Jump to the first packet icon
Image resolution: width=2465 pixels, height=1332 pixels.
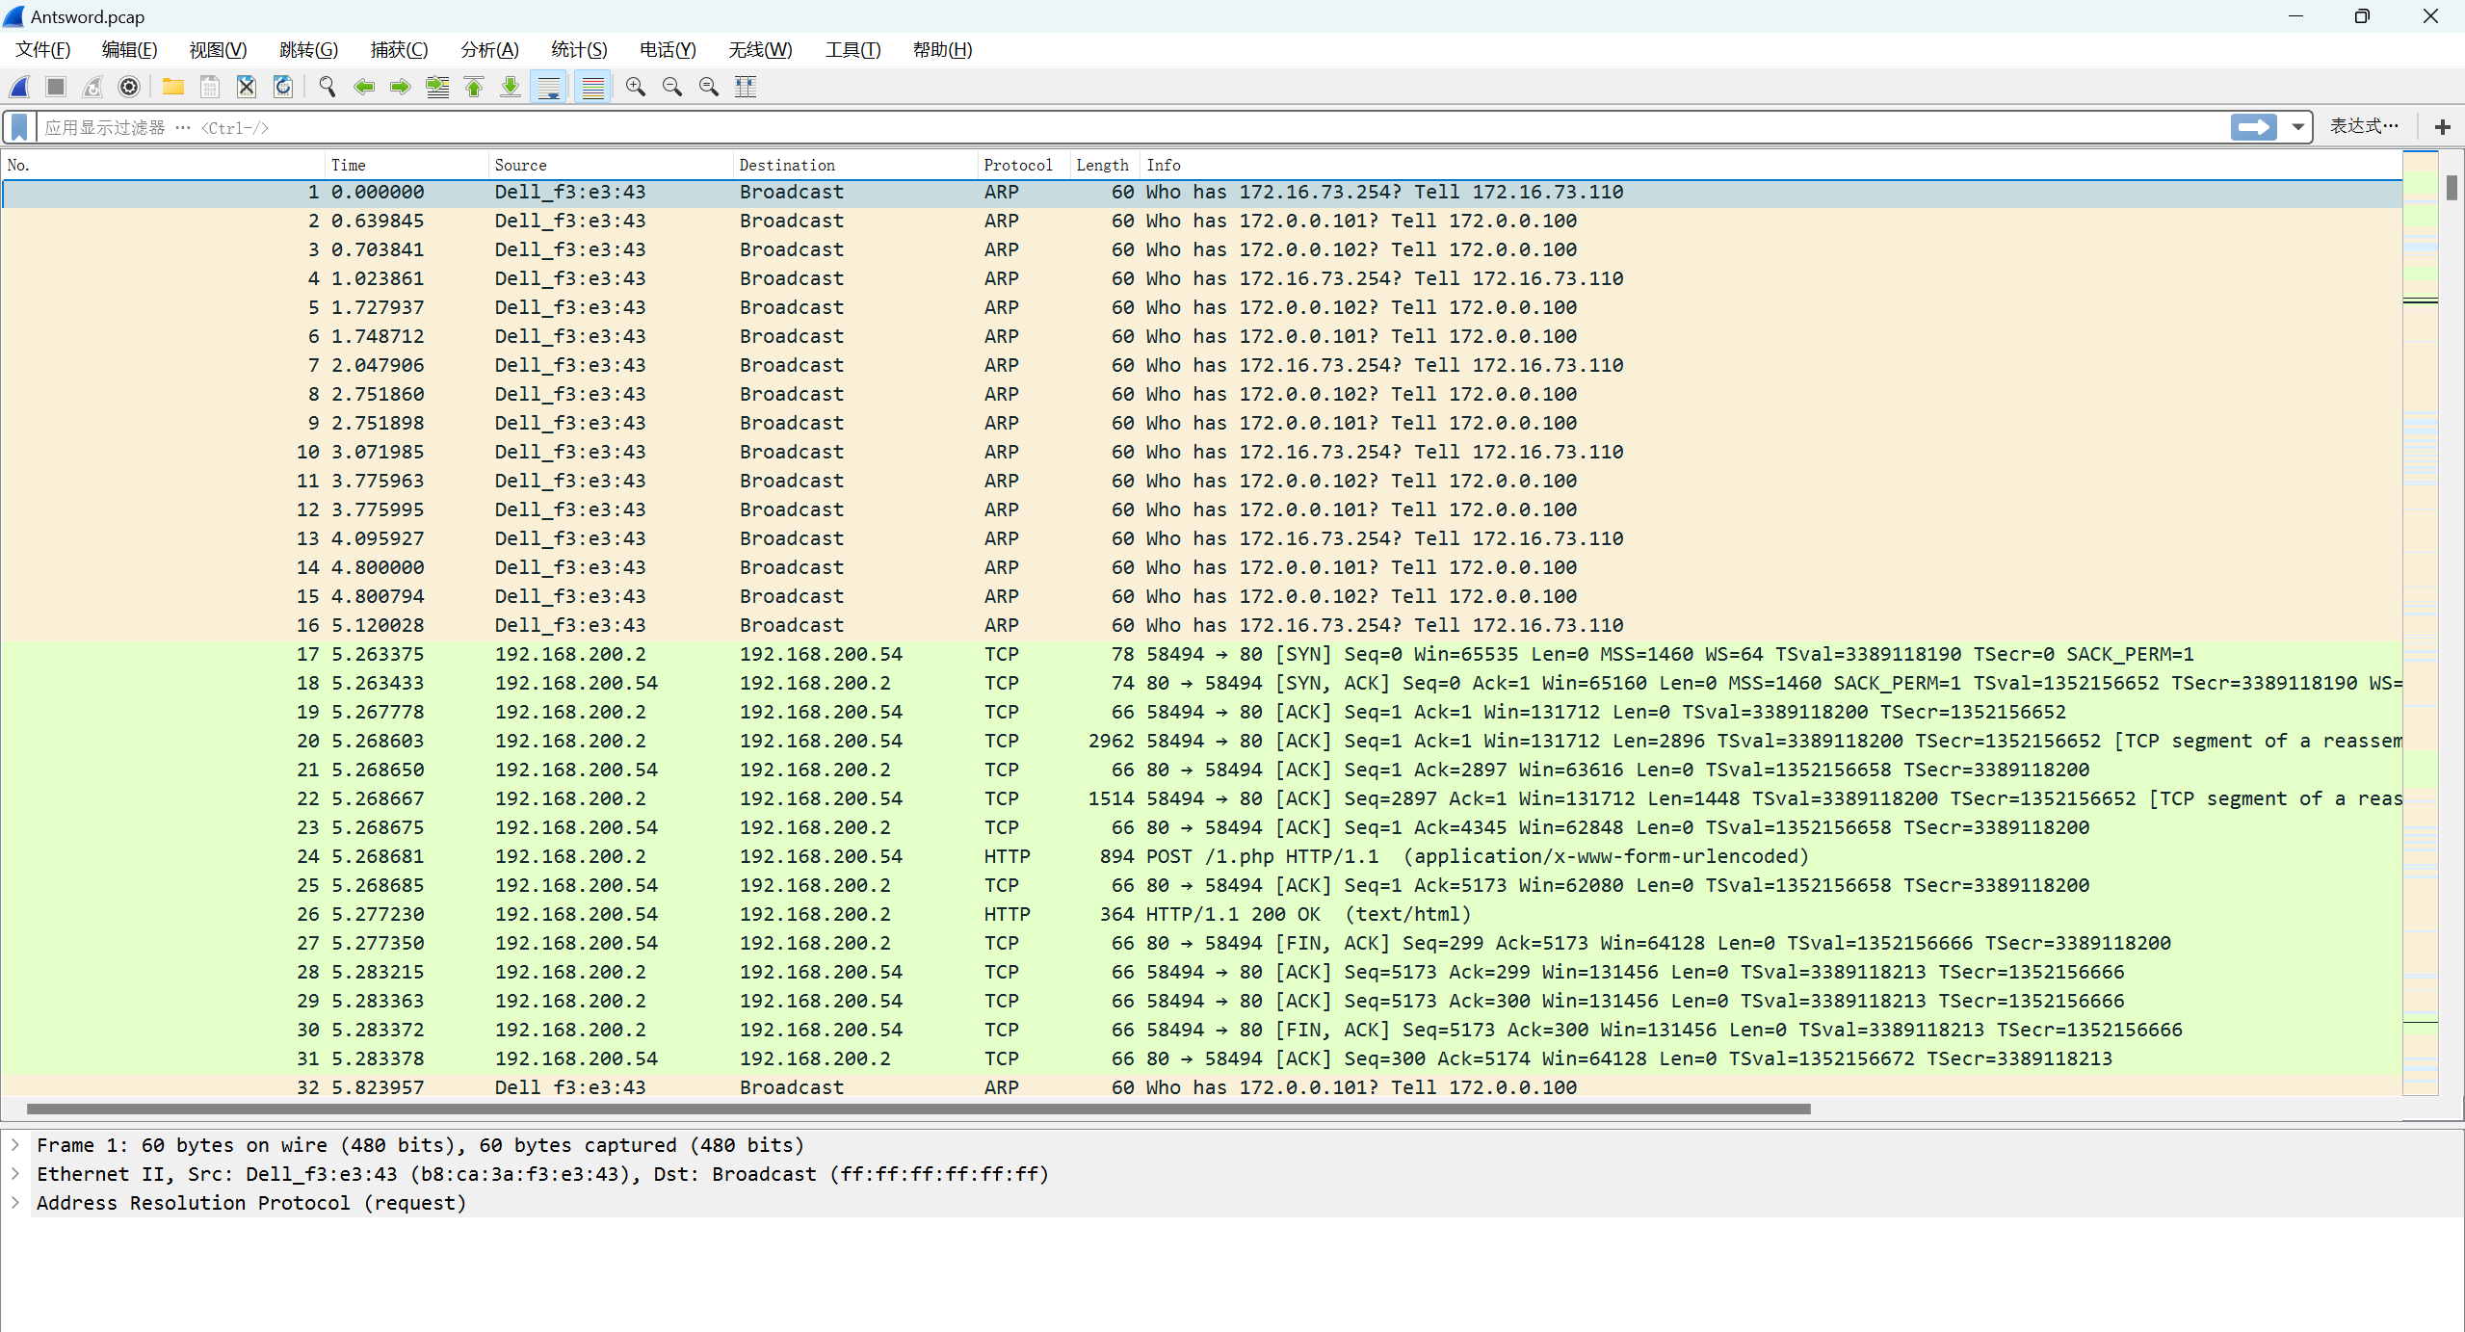pos(474,87)
